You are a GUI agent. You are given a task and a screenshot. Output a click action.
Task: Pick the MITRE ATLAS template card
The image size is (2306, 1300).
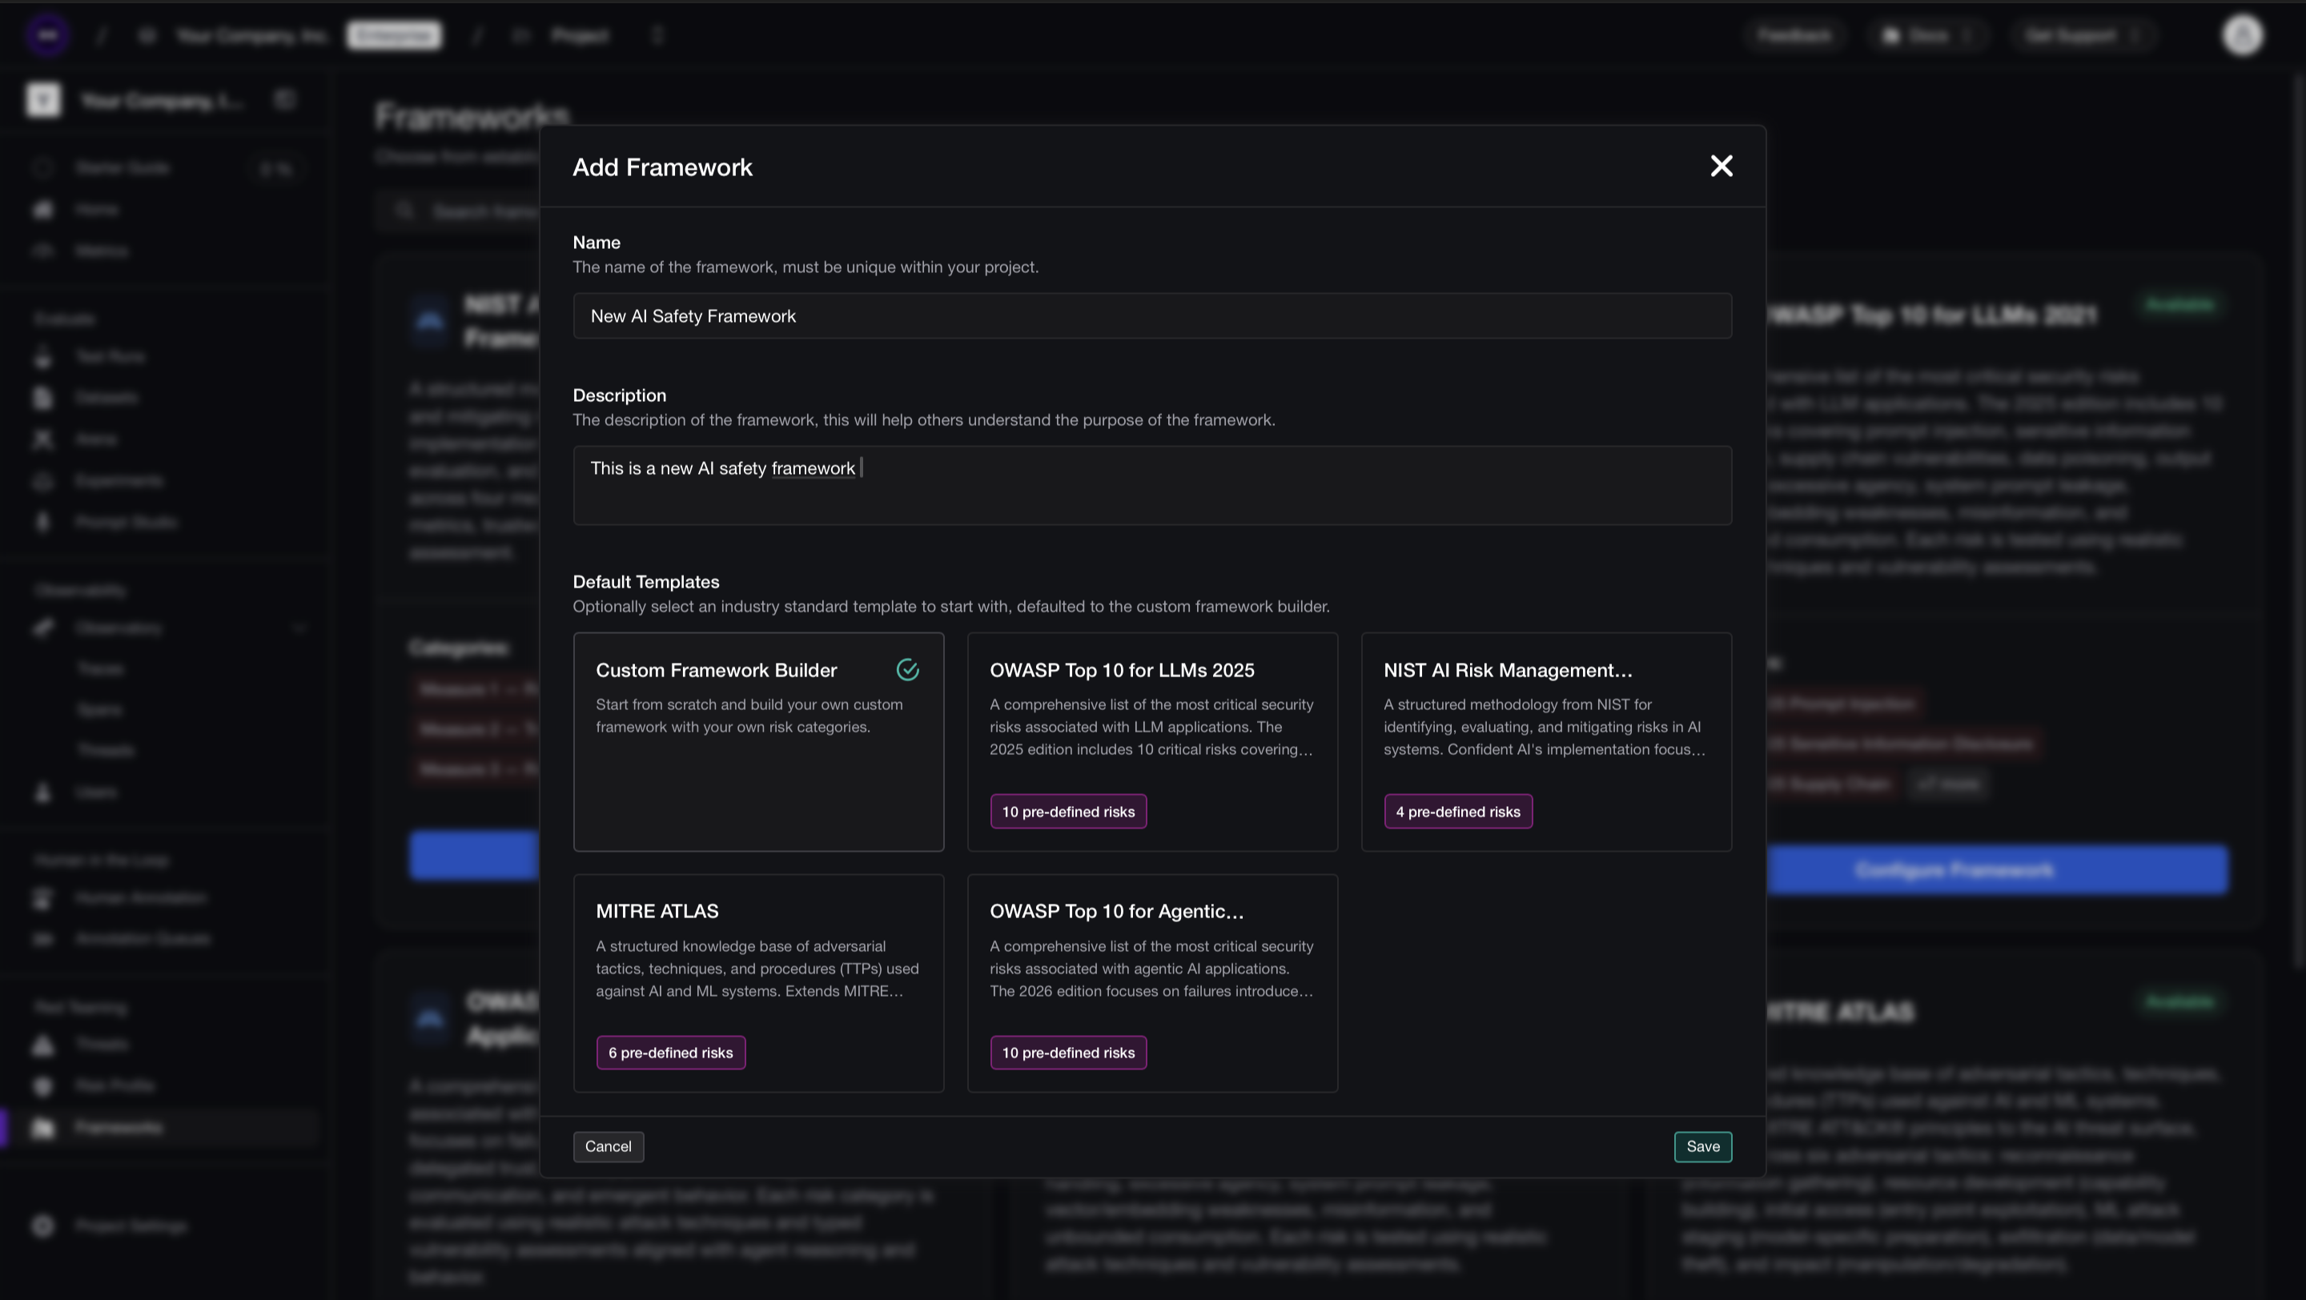(x=758, y=983)
